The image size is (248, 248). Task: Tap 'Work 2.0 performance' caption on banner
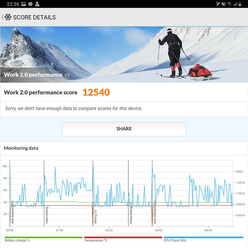[33, 75]
